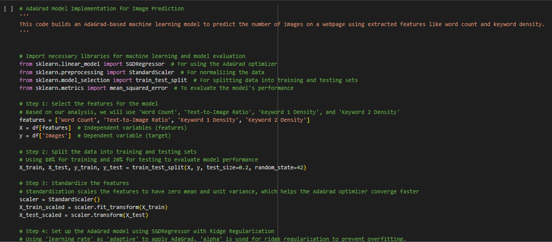Click 'scaler.transform(X_test)' call
The height and width of the screenshot is (242, 552).
click(x=109, y=215)
